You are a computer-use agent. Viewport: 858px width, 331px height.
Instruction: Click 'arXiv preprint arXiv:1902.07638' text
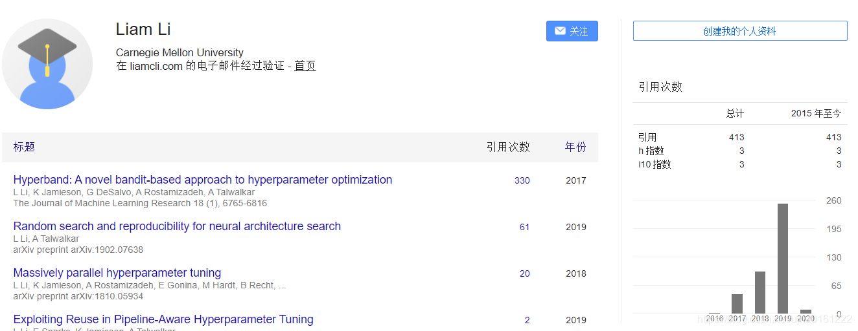point(78,250)
